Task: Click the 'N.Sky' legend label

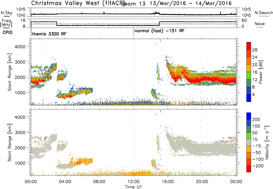Action: 6,13
